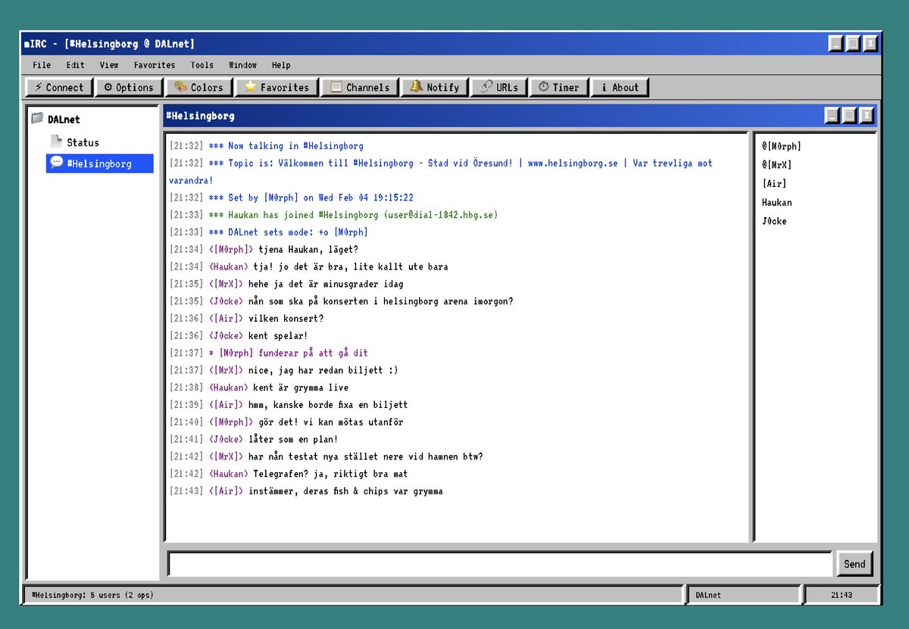Image resolution: width=909 pixels, height=629 pixels.
Task: Close the #Helsingborg channel window
Action: click(x=867, y=116)
